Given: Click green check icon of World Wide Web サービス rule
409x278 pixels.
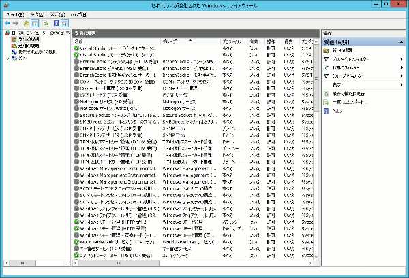Looking at the screenshot, I should (x=76, y=242).
